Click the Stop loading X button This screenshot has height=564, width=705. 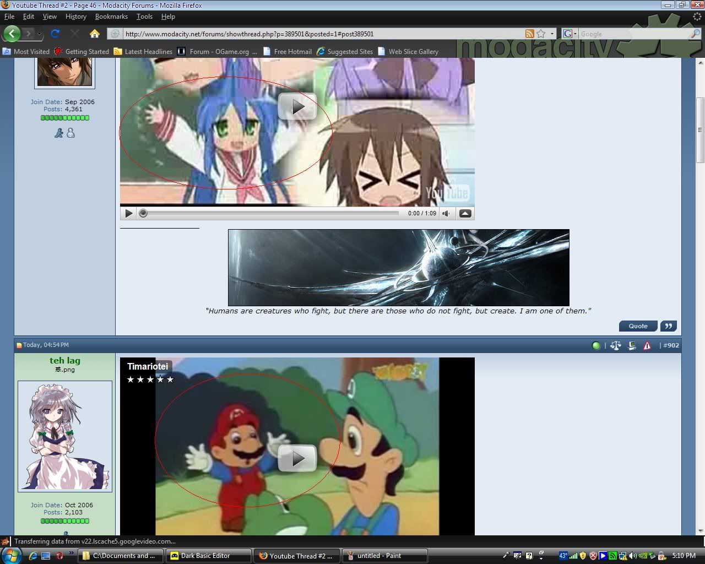(x=75, y=34)
